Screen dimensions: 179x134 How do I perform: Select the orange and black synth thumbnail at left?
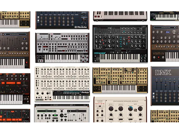(15, 89)
